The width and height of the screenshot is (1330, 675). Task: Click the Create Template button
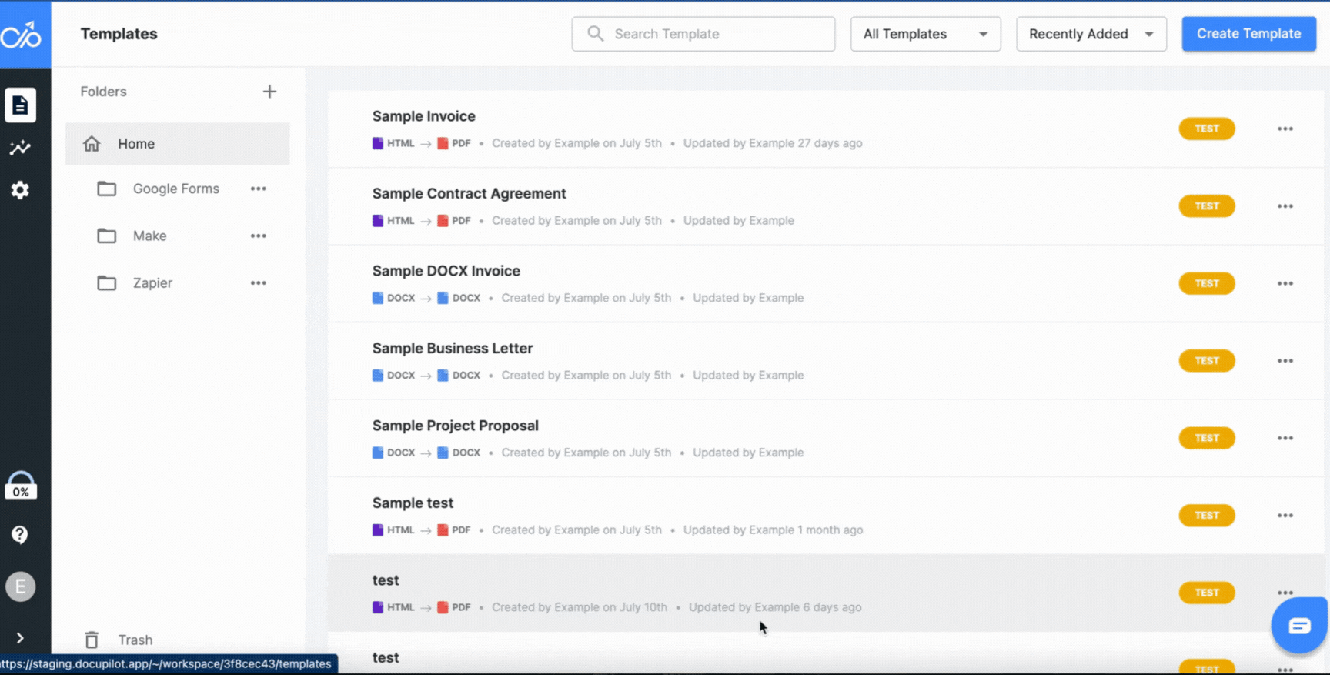[1248, 34]
